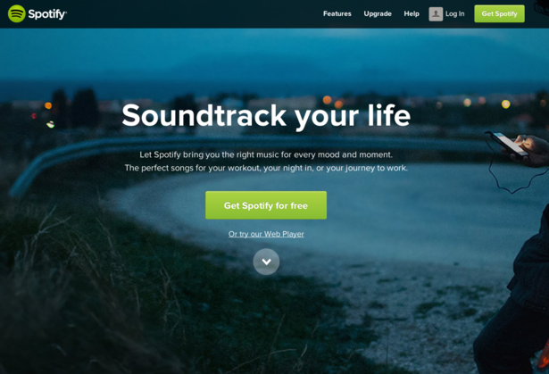Click the blurred grass in the foreground
549x374 pixels.
click(x=87, y=297)
